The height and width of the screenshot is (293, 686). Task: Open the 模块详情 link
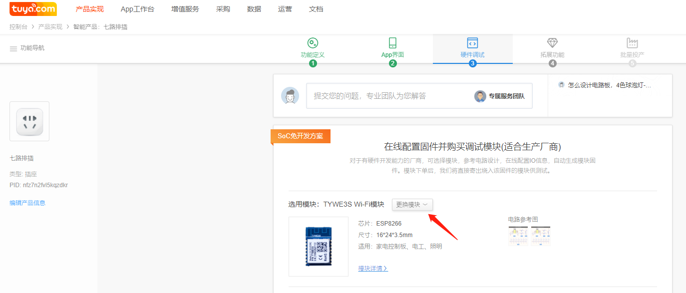pyautogui.click(x=372, y=269)
